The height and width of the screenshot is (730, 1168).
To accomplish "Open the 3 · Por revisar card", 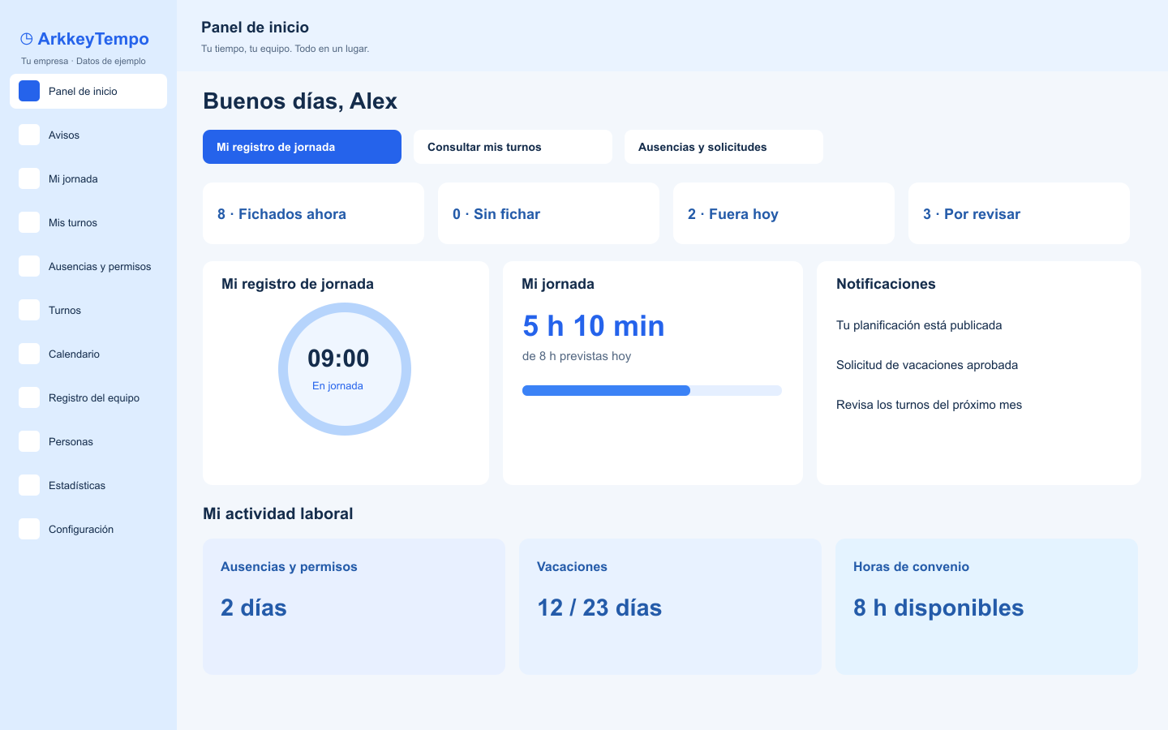I will (1019, 213).
